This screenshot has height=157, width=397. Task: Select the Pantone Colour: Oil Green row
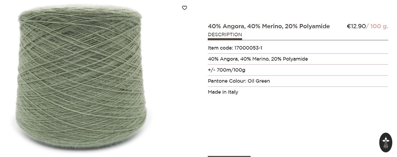pos(298,81)
